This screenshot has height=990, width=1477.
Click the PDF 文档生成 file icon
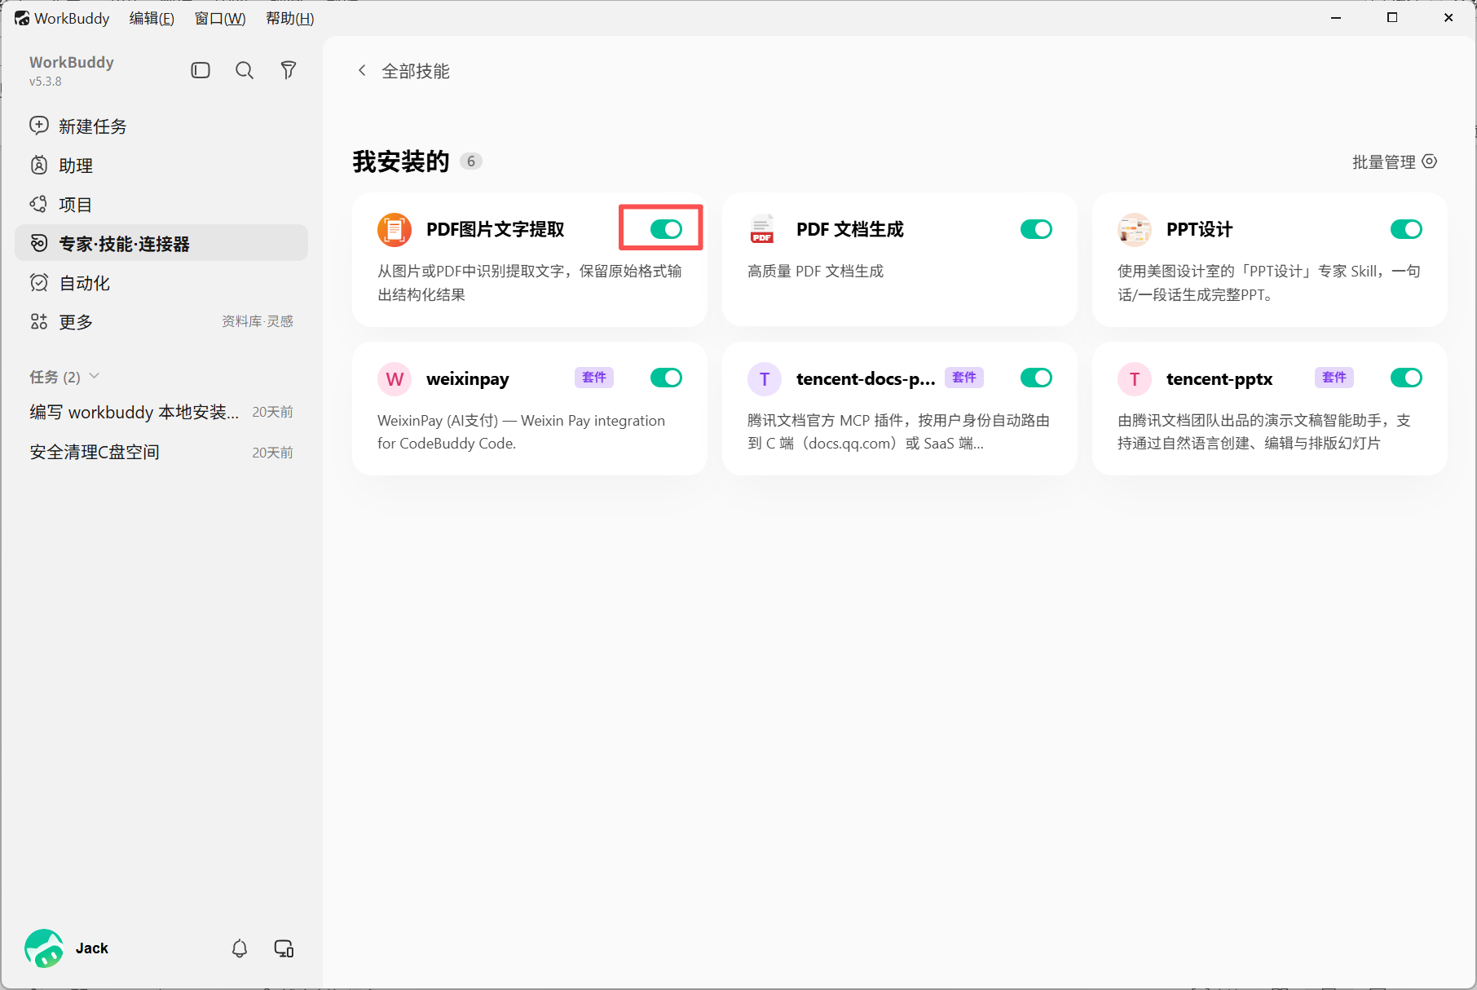(x=762, y=229)
